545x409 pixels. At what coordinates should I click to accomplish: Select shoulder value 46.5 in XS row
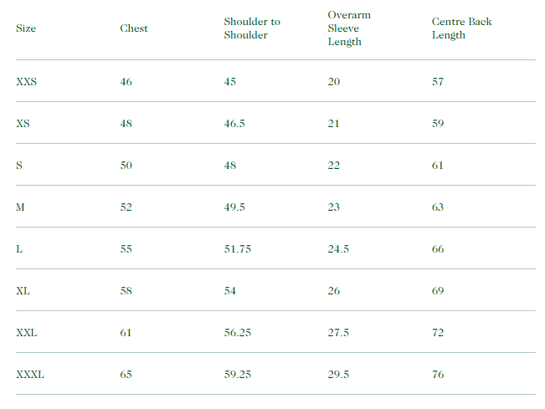click(234, 124)
